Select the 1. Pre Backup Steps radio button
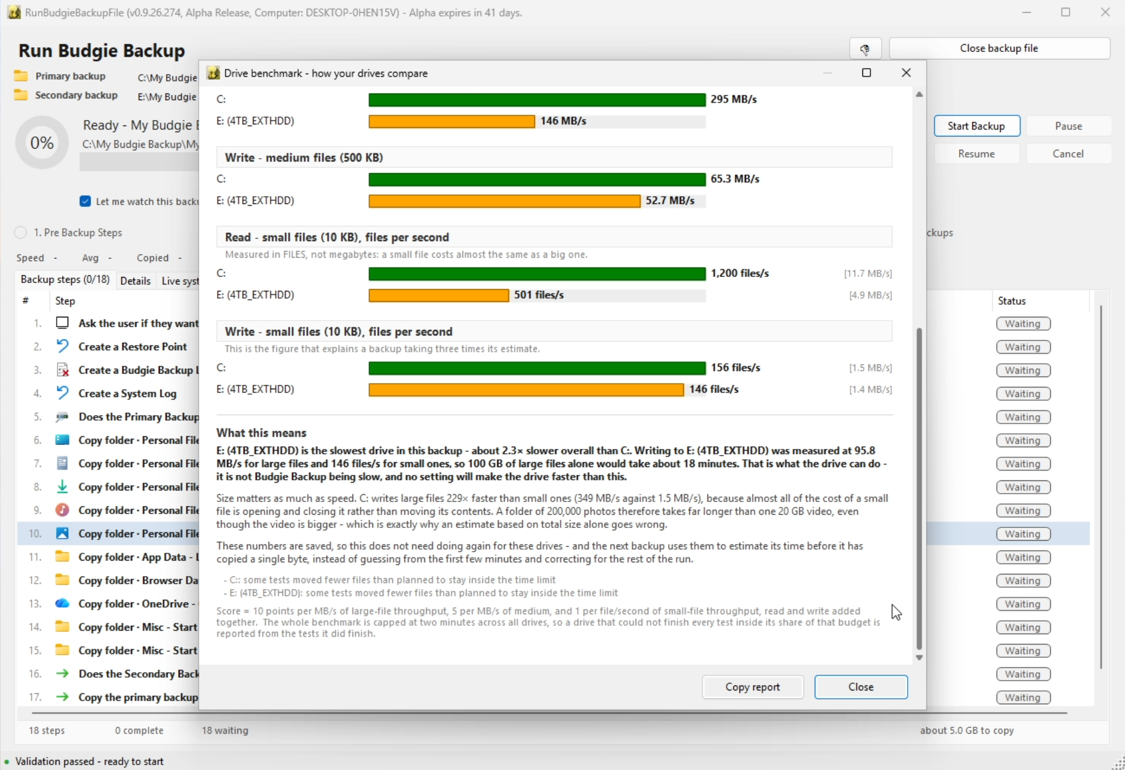 click(x=21, y=233)
